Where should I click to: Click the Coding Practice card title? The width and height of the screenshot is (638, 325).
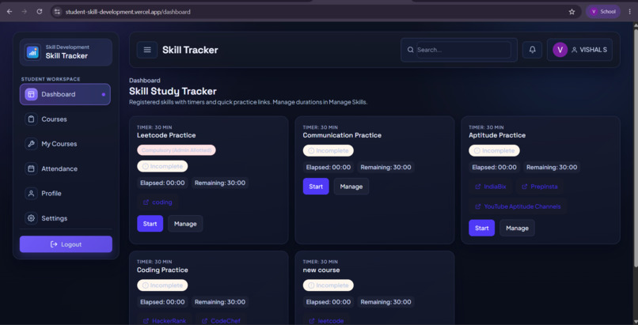[x=162, y=270]
